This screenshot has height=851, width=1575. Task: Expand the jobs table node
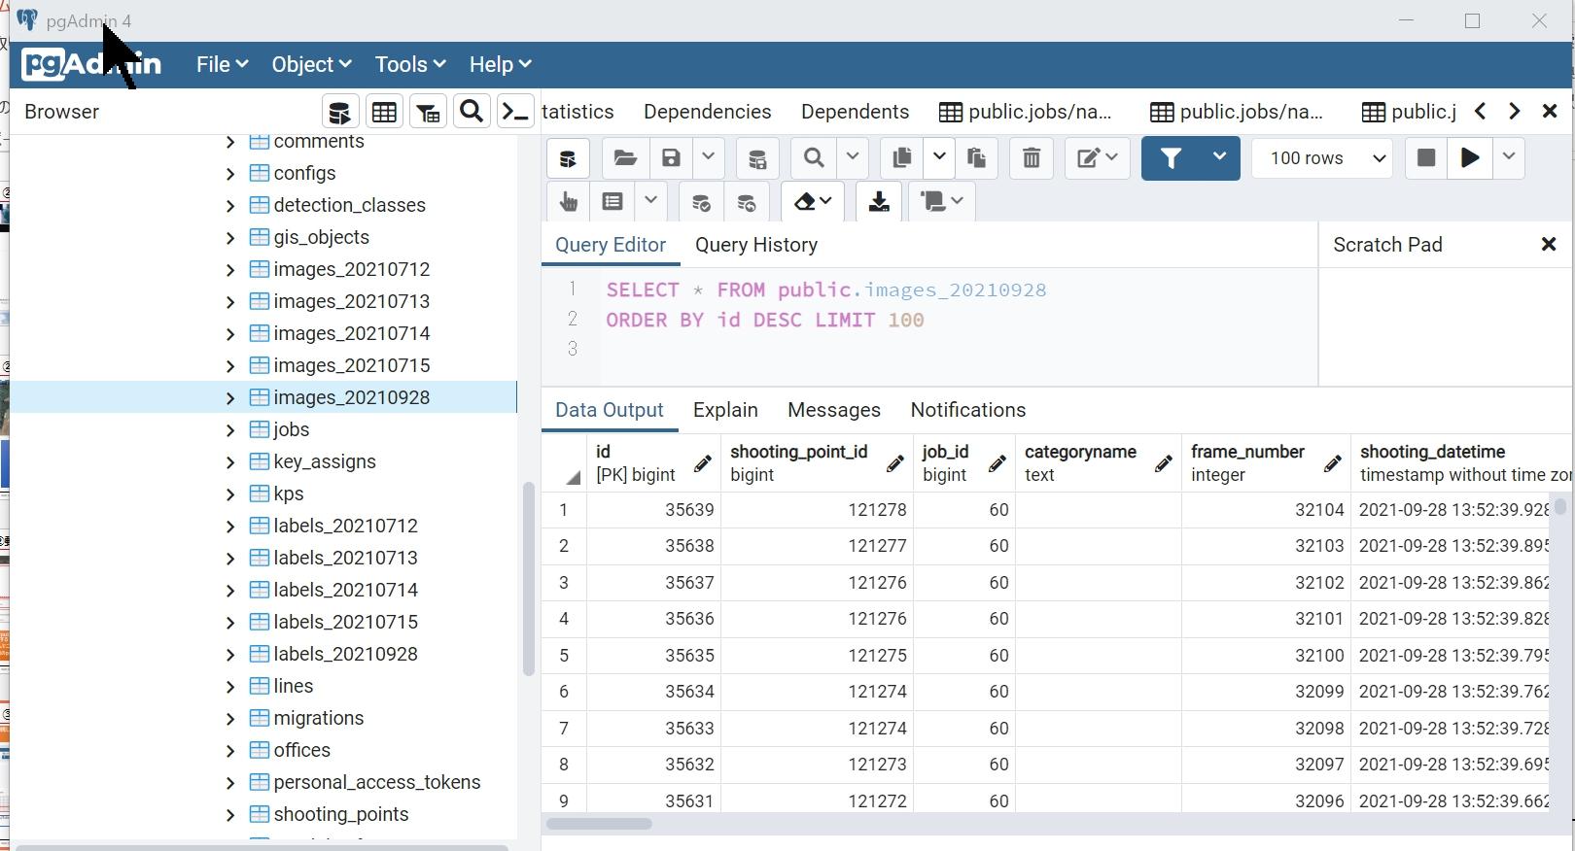230,430
